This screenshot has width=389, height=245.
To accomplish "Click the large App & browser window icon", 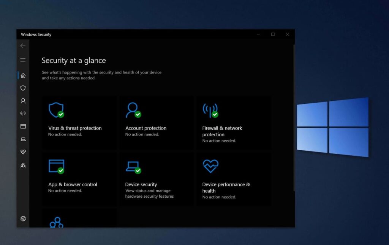I will (57, 167).
